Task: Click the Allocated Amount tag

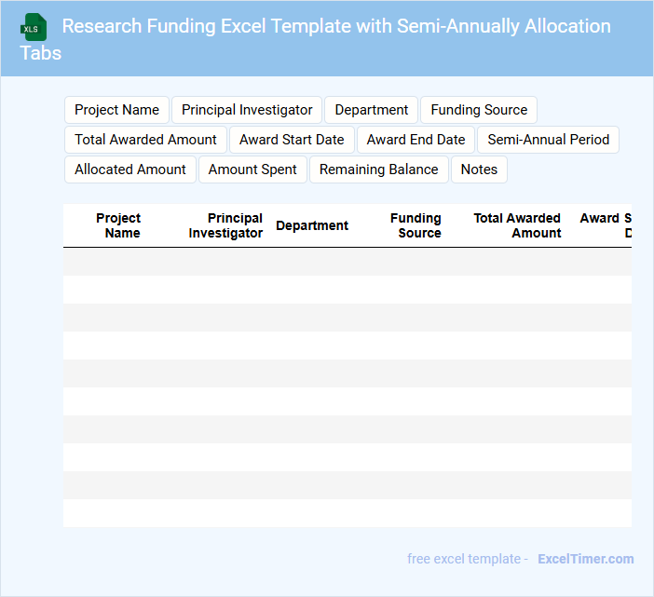Action: 130,170
